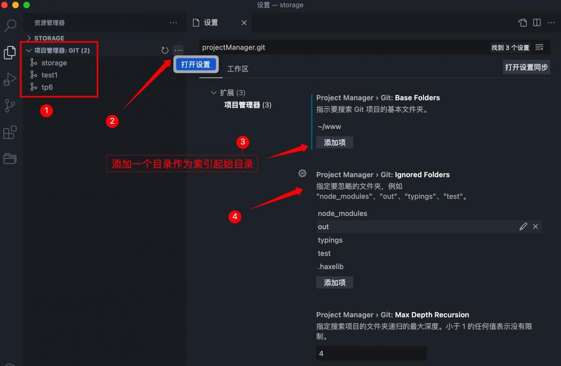Viewport: 561px width, 366px height.
Task: Open gear menu for Ignored Folders setting
Action: click(x=302, y=173)
